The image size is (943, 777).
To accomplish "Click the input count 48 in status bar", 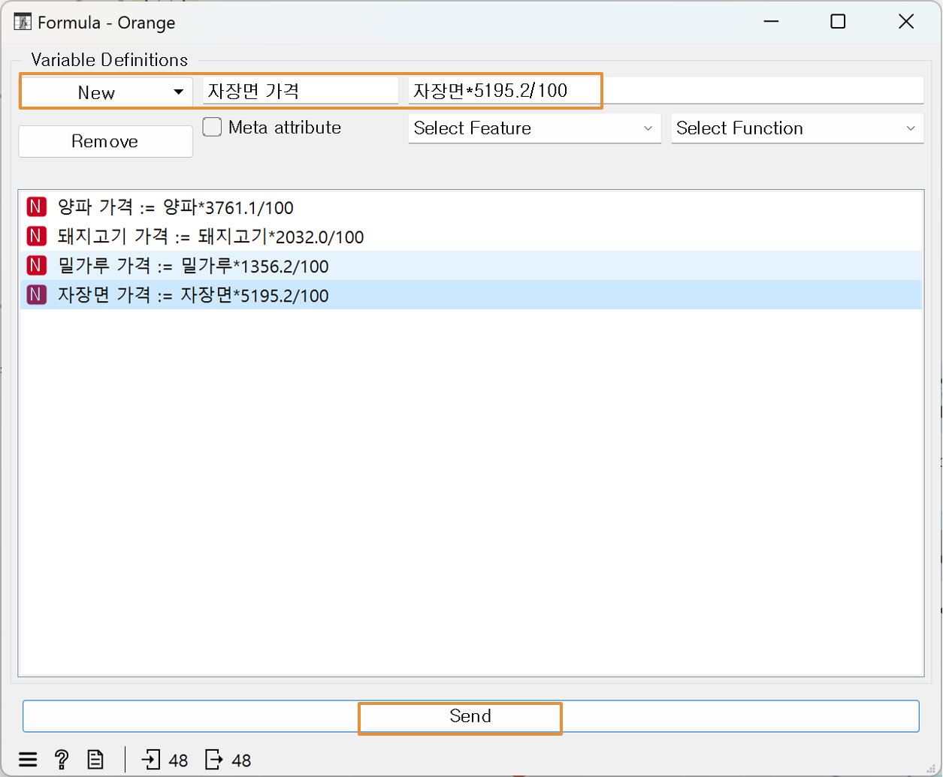I will [178, 760].
